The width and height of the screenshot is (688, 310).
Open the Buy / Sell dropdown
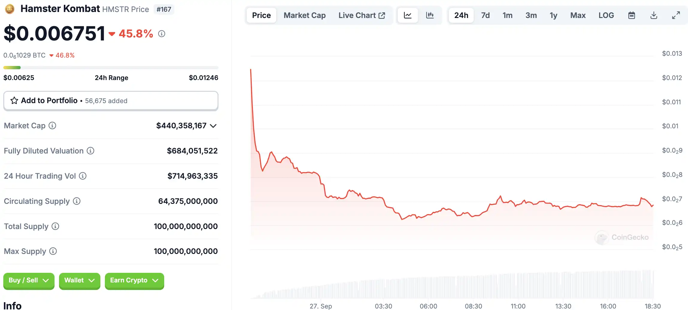click(x=29, y=281)
